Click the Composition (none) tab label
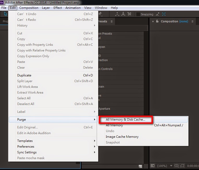The width and height of the screenshot is (199, 170). point(174,21)
